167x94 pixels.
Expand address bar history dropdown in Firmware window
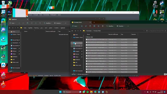pyautogui.click(x=144, y=31)
